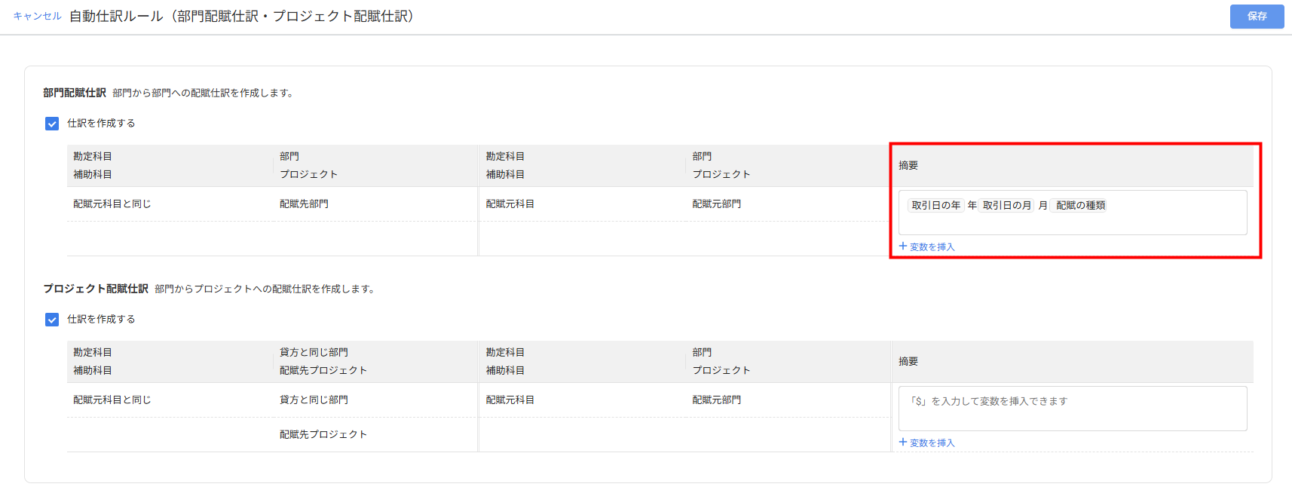Click 配賦元部門 cell in 部門配賦仕訳 table

(716, 204)
